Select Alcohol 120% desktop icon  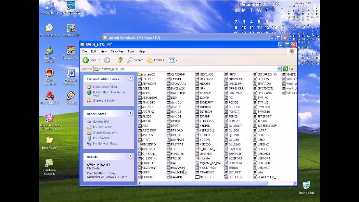point(49,98)
